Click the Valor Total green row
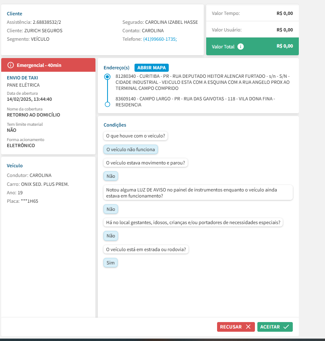The width and height of the screenshot is (325, 341). (253, 46)
